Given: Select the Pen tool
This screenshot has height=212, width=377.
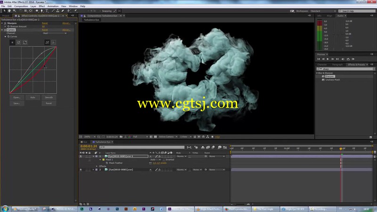Looking at the screenshot, I should pos(42,11).
